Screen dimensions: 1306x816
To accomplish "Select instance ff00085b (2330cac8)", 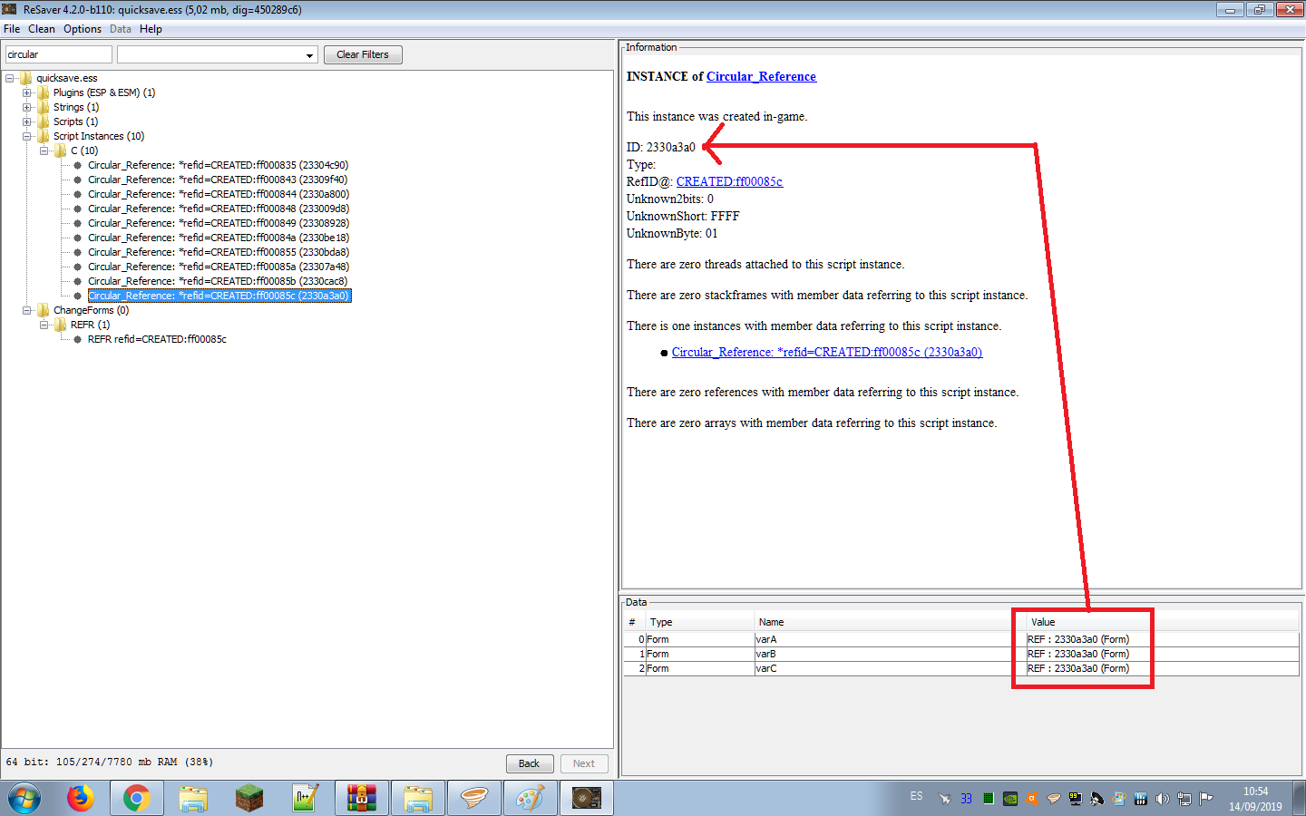I will coord(218,281).
